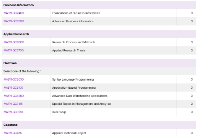Screen dimensions: 197x137
Task: Open the MASY1-GC3415 course link
Action: [x=13, y=104]
